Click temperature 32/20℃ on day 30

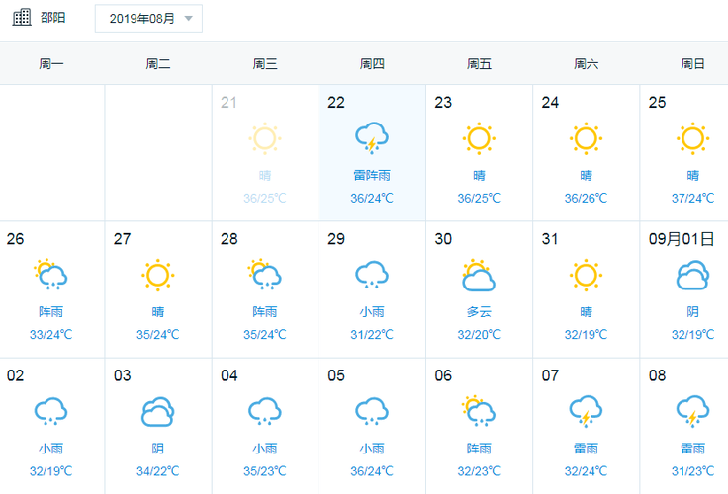click(479, 334)
